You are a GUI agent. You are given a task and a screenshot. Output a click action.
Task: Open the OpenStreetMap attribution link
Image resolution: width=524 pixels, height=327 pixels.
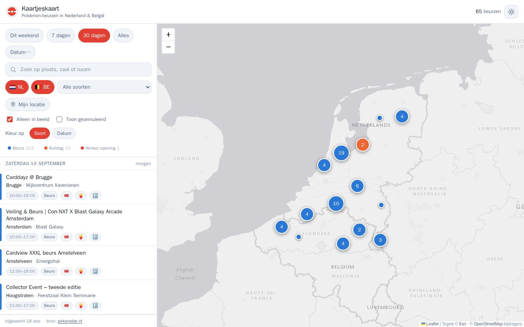pos(488,324)
